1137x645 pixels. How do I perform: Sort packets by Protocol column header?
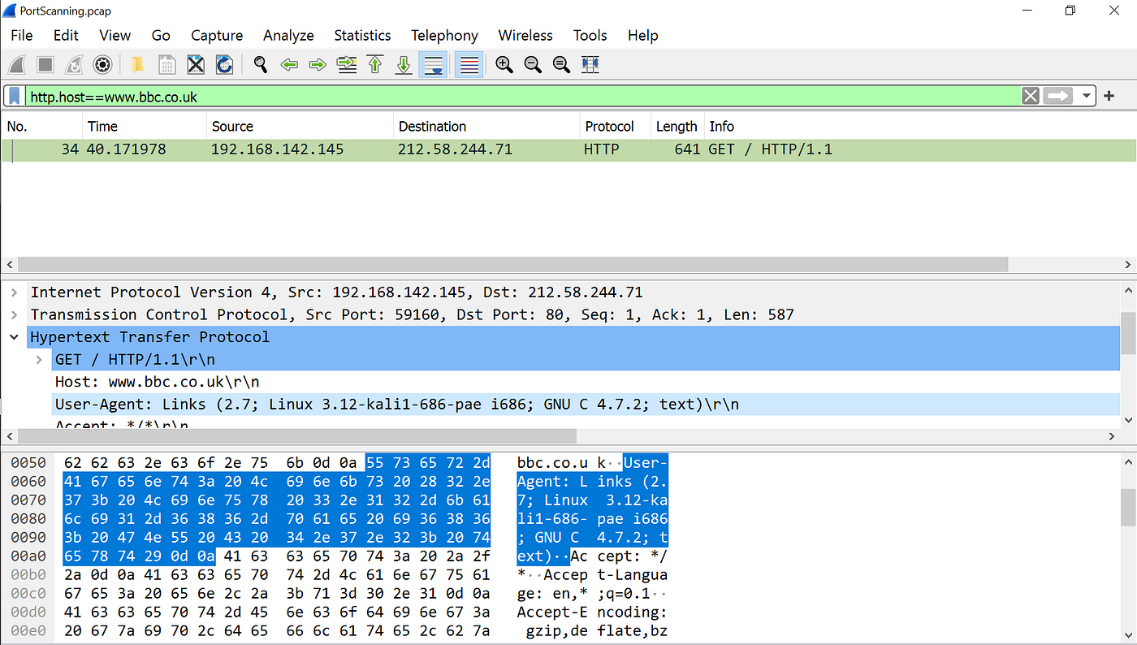point(615,127)
